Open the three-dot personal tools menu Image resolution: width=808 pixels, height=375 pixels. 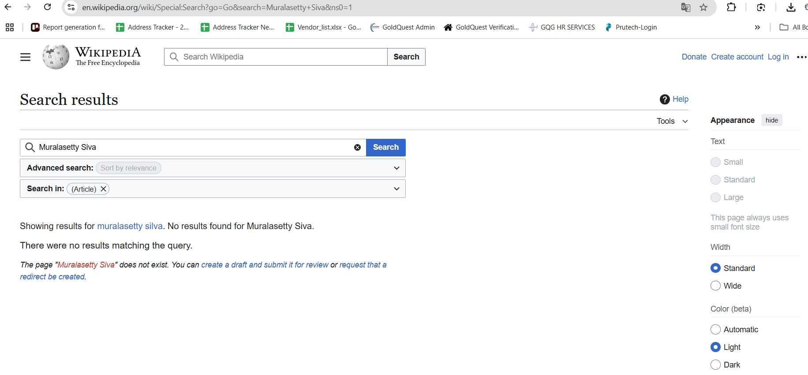[801, 57]
